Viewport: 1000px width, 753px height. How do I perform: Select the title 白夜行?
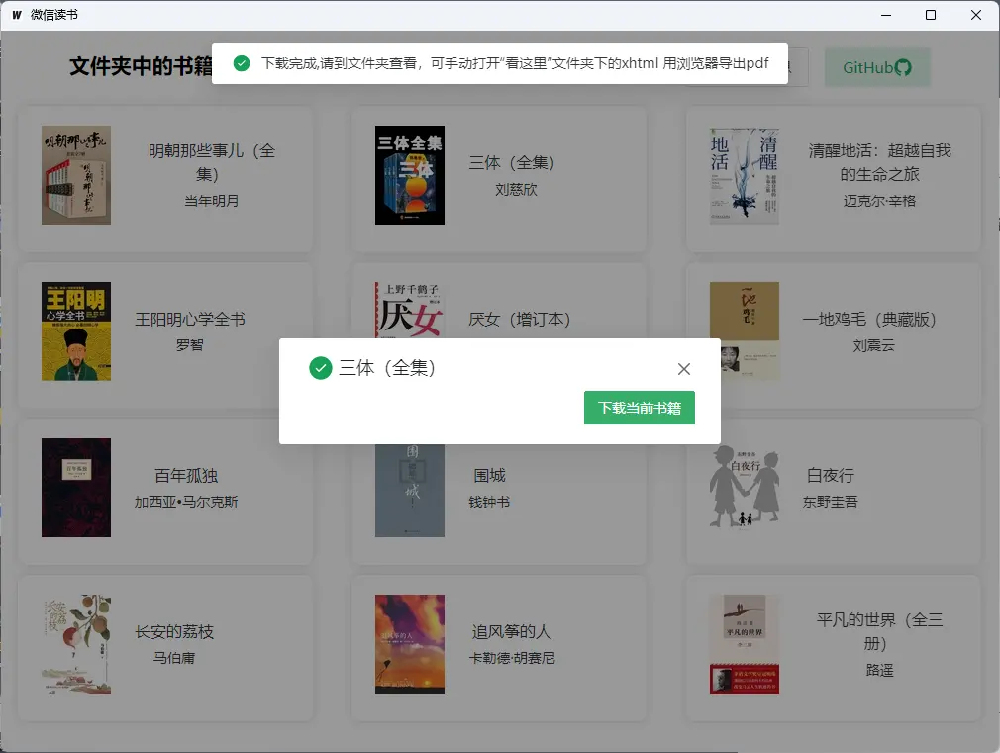tap(831, 476)
